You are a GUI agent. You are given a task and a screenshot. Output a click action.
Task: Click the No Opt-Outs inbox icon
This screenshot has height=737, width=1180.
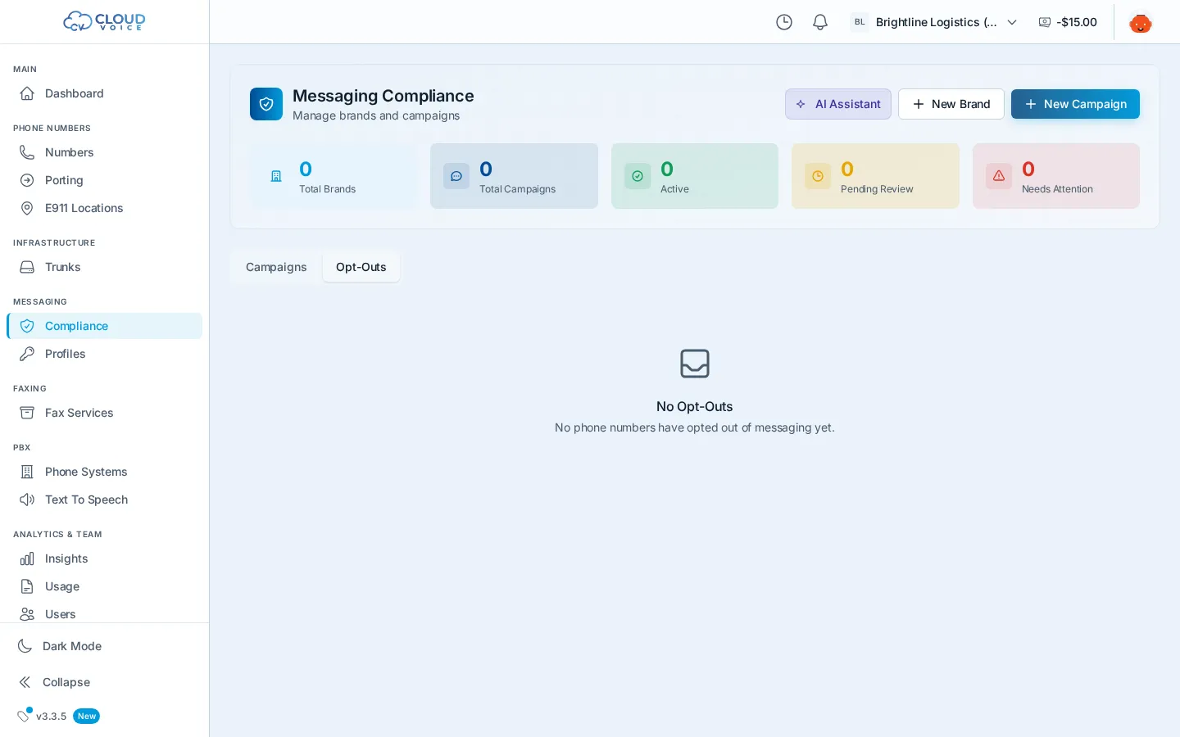pos(695,364)
